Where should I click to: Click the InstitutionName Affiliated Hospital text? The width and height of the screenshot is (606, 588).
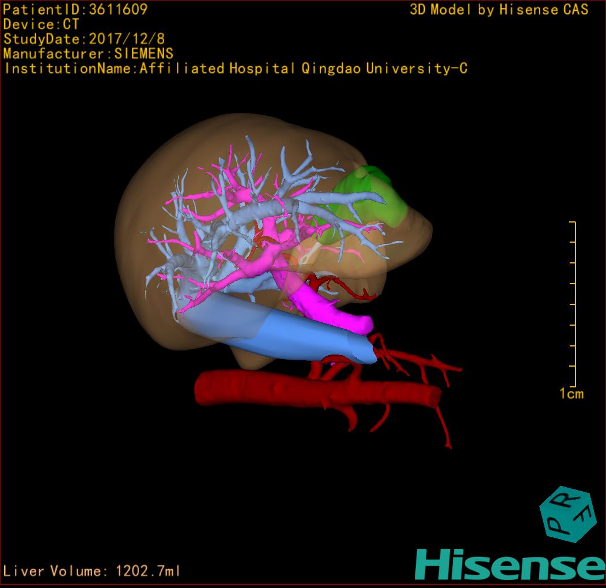coord(236,69)
